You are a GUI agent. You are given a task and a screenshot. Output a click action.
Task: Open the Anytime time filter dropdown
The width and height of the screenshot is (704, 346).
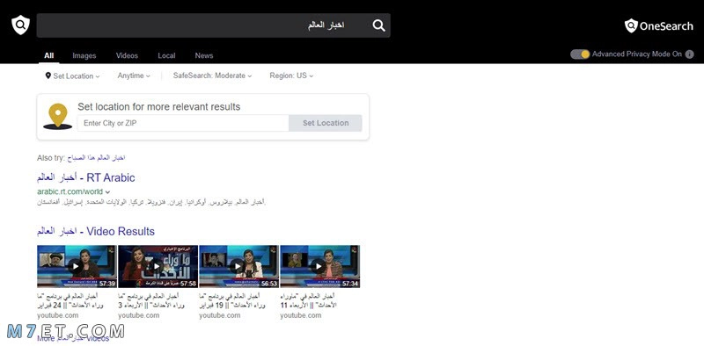click(134, 76)
